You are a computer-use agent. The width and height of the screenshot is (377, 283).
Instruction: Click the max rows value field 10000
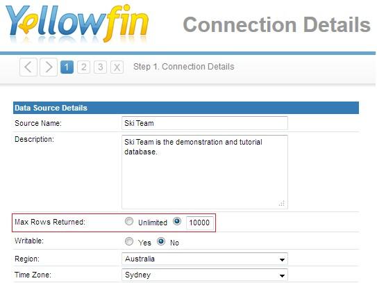coord(199,223)
